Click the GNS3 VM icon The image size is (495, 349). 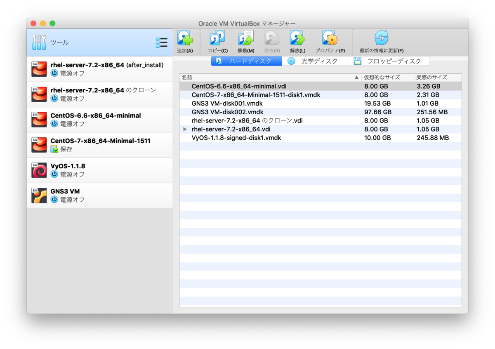click(39, 196)
